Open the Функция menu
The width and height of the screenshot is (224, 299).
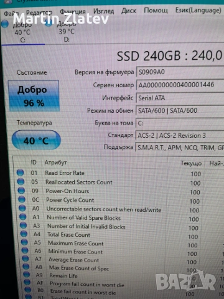pos(73,11)
